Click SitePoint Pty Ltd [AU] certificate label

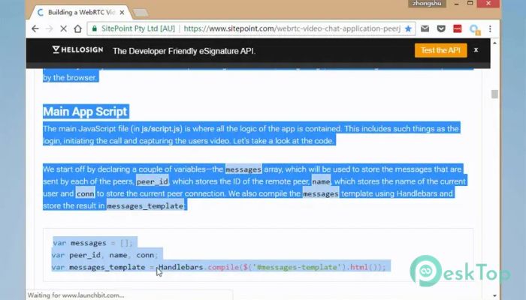coord(138,28)
